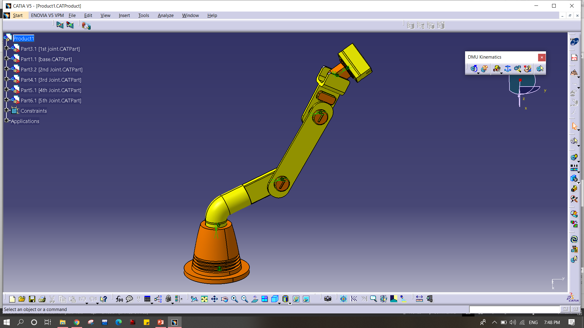Click the Fit All In view icon
The width and height of the screenshot is (584, 328).
click(x=204, y=299)
